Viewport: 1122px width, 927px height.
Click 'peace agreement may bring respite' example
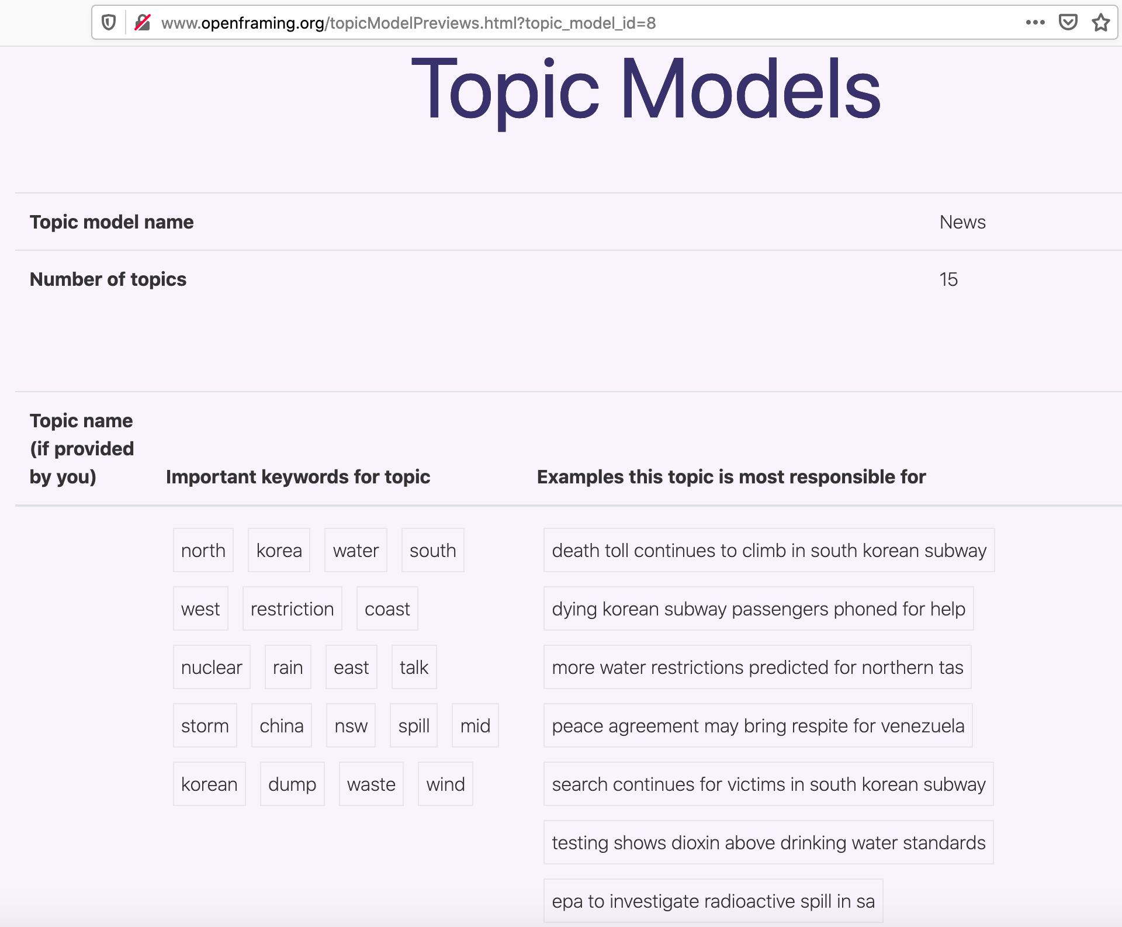(x=757, y=726)
